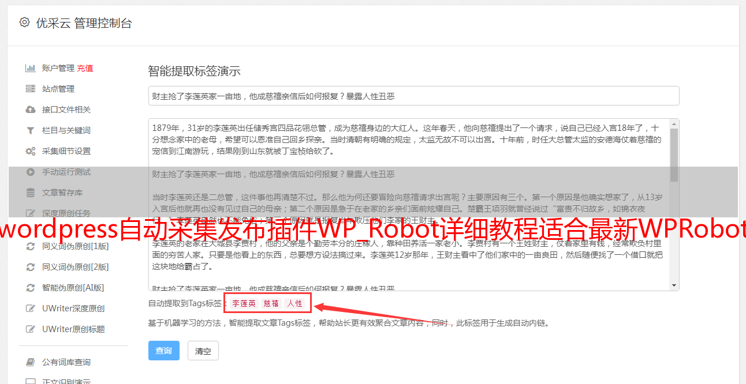Click edit icon next to UWriter深度原创
Viewport: 746px width, 384px height.
click(x=31, y=308)
